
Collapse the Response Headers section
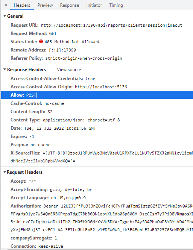(x=5, y=70)
